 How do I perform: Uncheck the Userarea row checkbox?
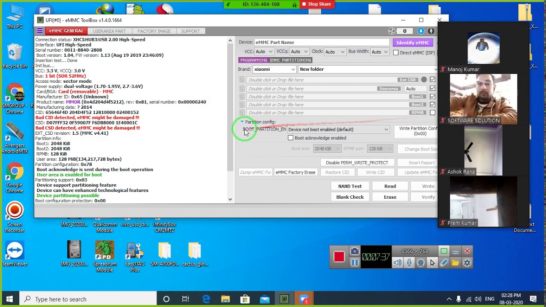pos(433,88)
